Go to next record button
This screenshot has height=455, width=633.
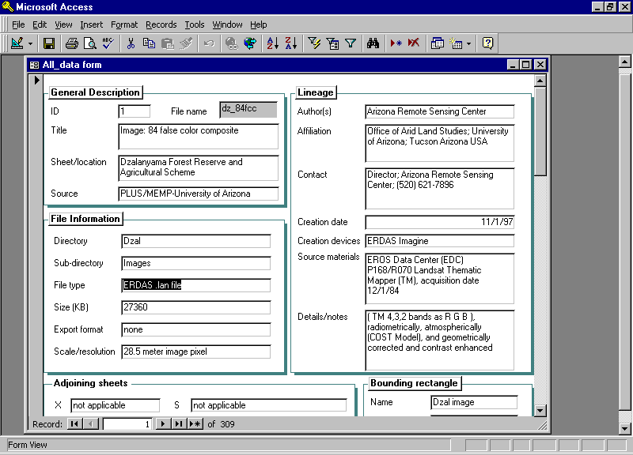(x=163, y=424)
